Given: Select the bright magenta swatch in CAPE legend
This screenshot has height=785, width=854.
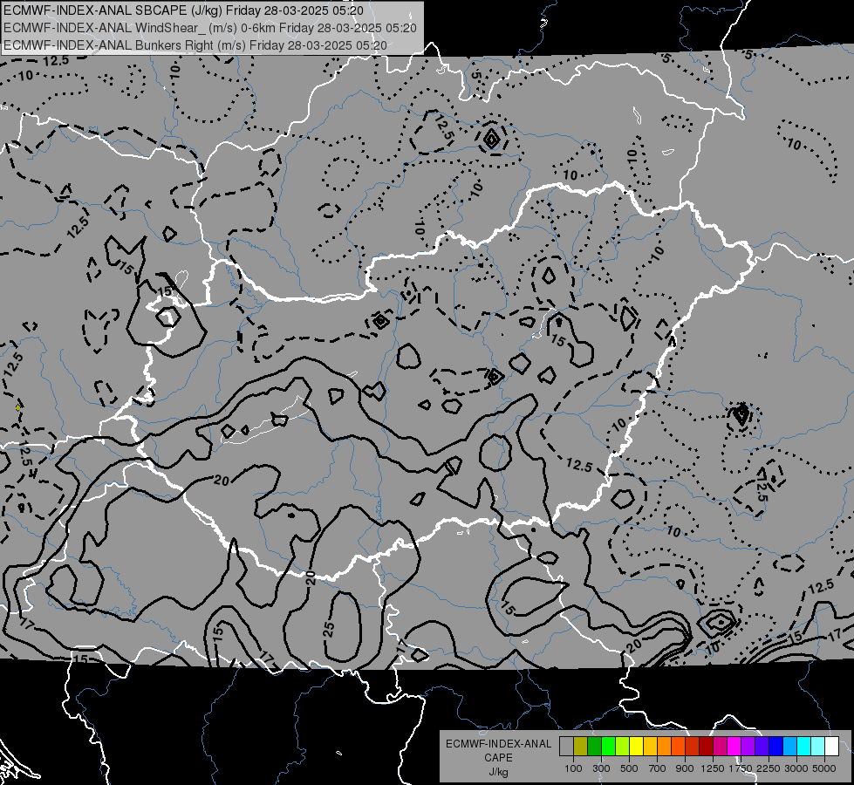Looking at the screenshot, I should pos(734,746).
